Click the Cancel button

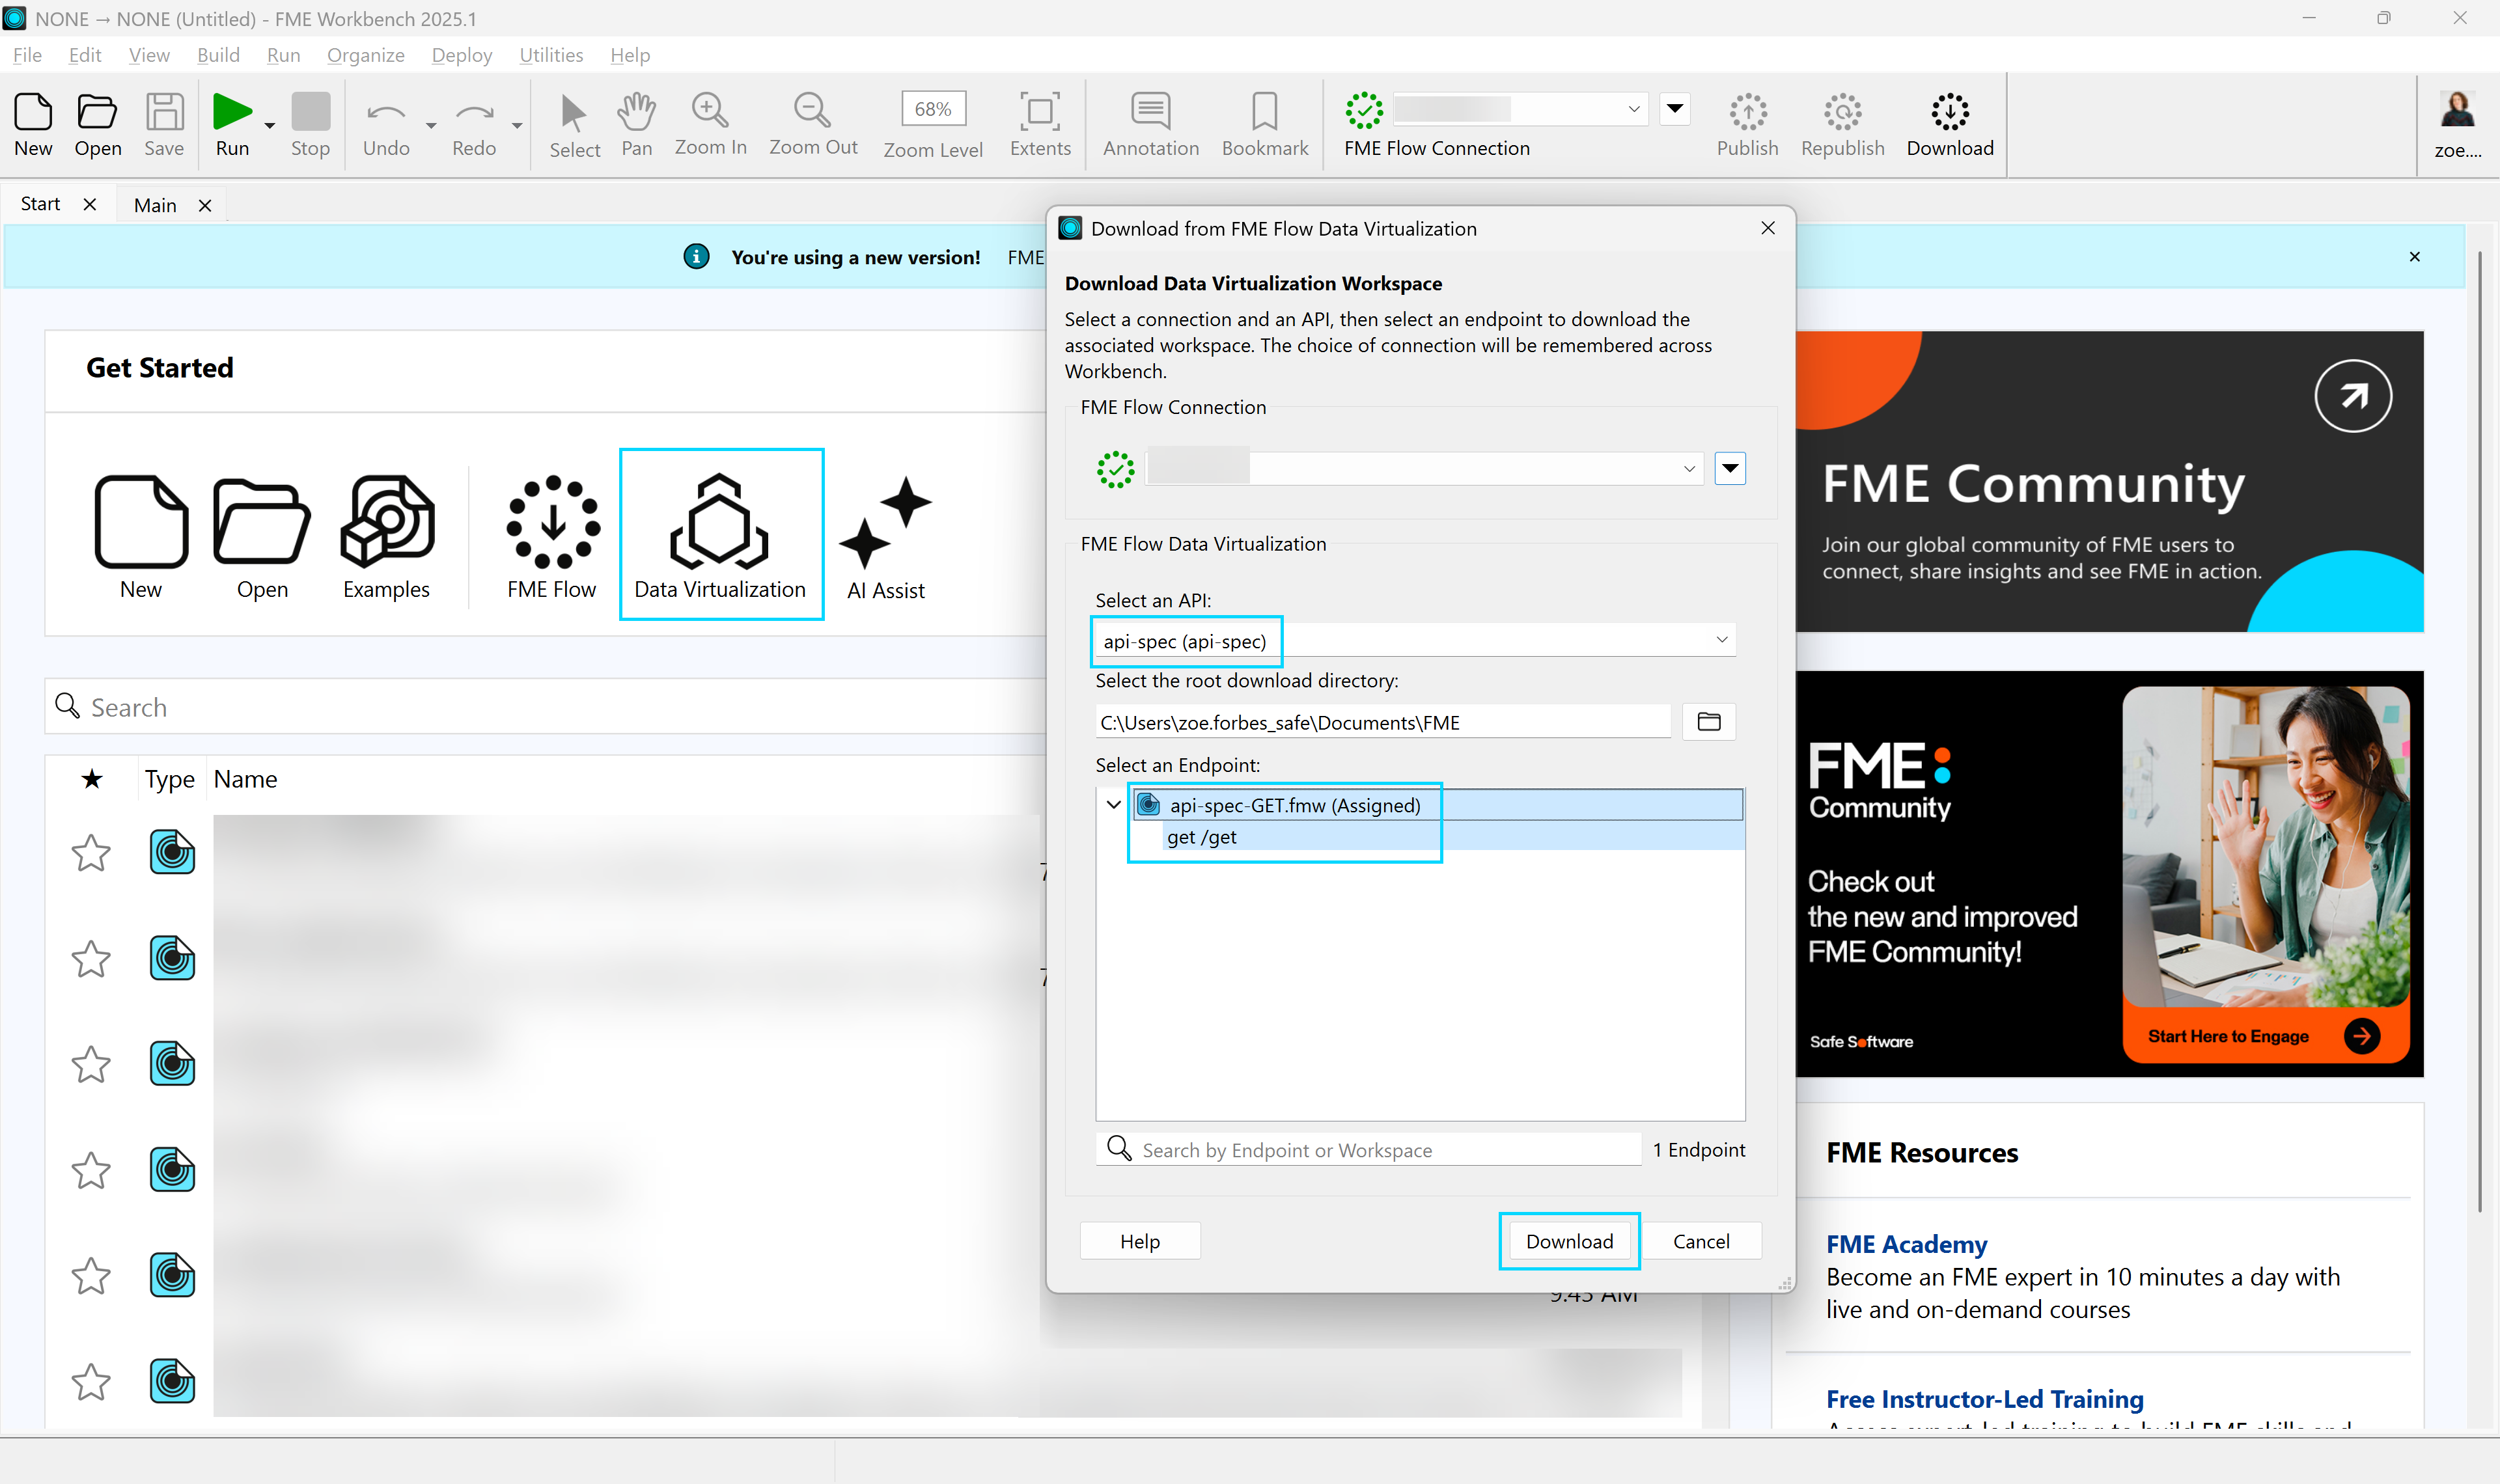(1701, 1241)
